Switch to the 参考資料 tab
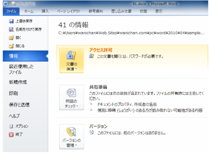Viewport: 209px width, 156px height. point(96,11)
